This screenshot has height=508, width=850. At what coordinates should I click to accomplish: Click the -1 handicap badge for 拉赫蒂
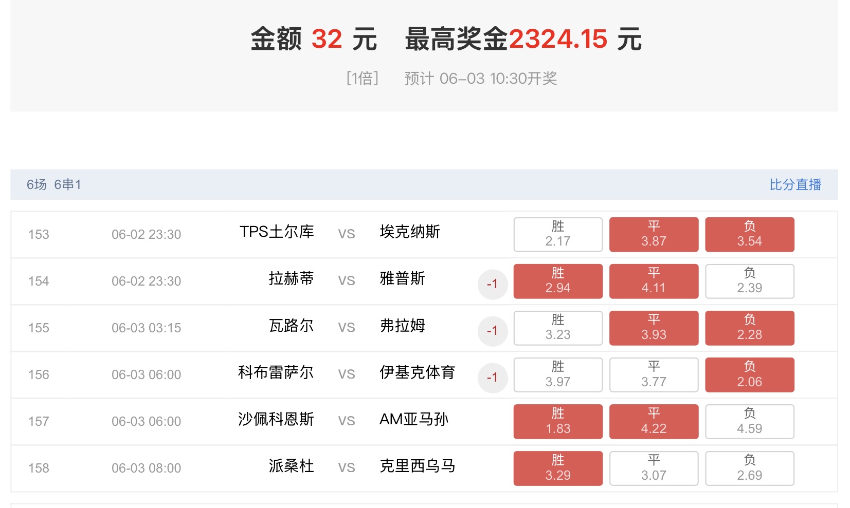(492, 284)
